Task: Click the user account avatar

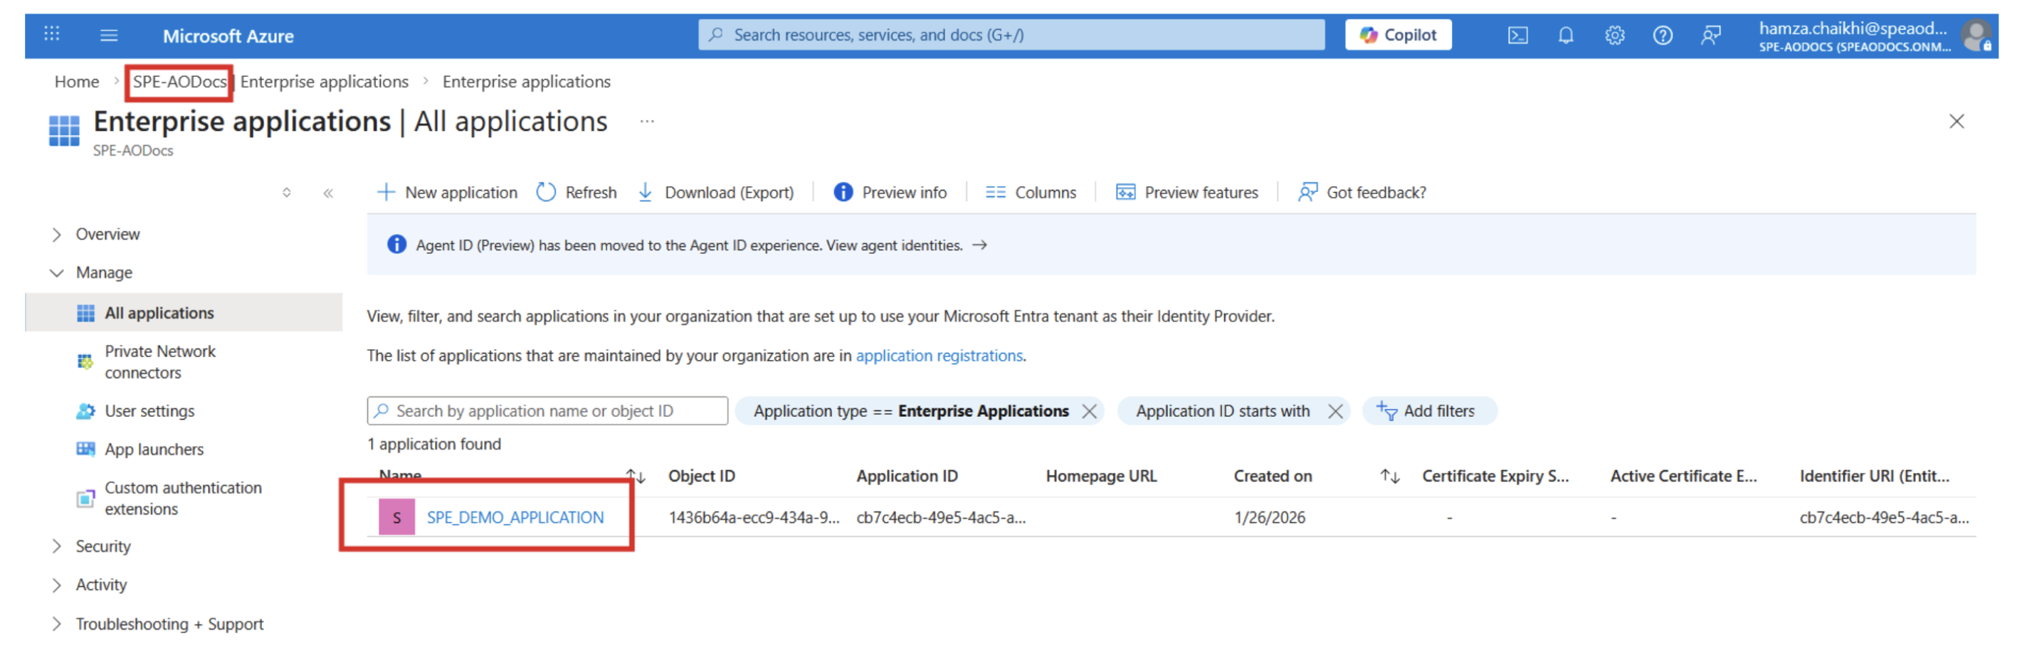Action: pos(1975,36)
